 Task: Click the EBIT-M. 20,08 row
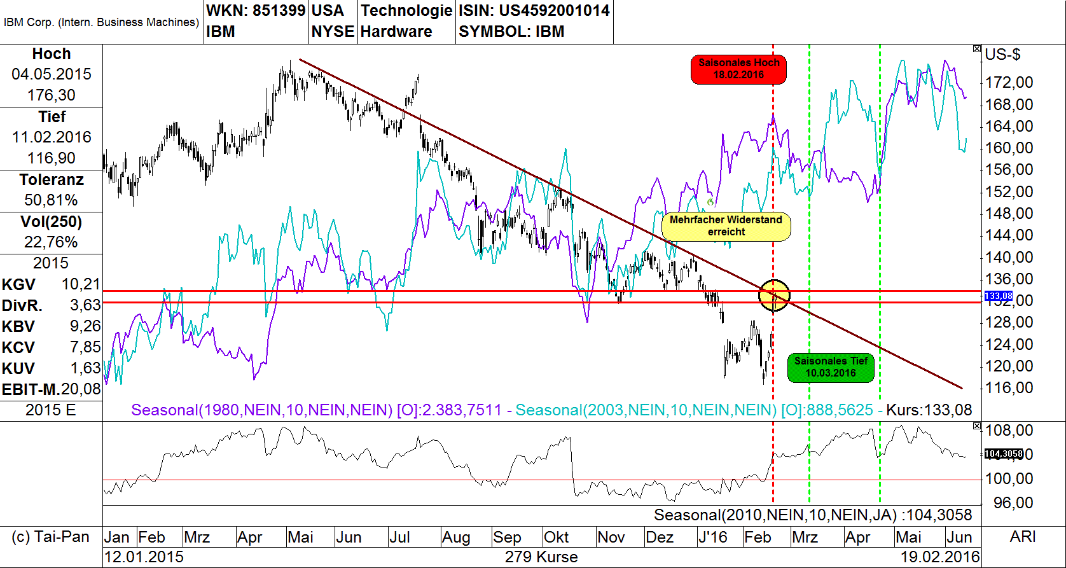tap(52, 389)
